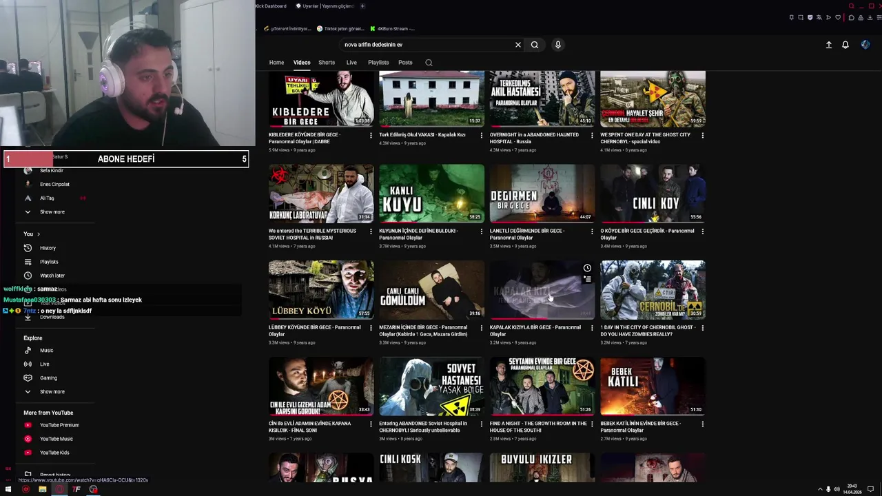Viewport: 882px width, 496px height.
Task: Open Tiktok jeton bookmark
Action: [340, 29]
